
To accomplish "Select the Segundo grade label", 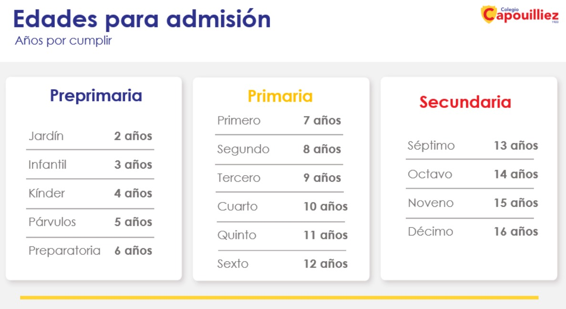I will point(243,149).
